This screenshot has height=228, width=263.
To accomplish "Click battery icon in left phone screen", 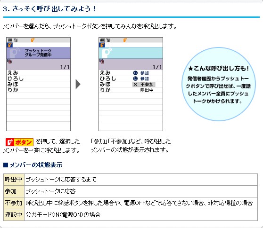I will pos(10,40).
